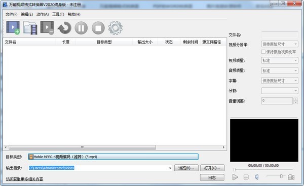Decrease 音量调整 with down stepper arrow
The image size is (304, 186).
[296, 102]
